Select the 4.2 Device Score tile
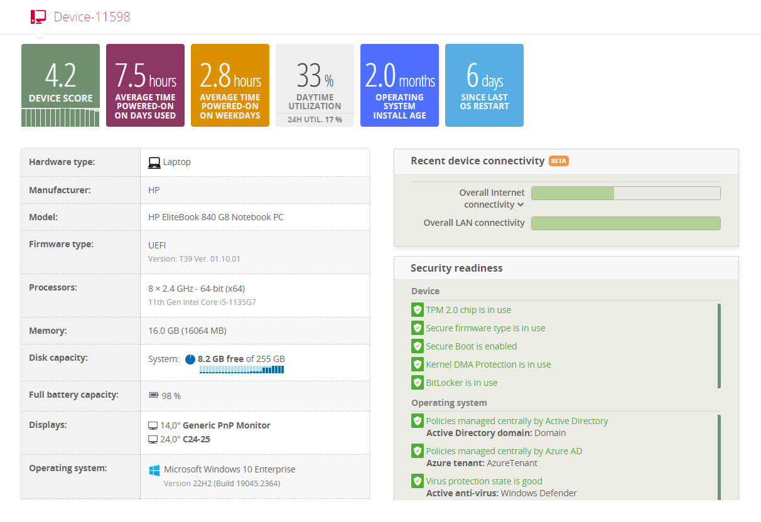Screen dimensions: 761x522 click(x=60, y=85)
